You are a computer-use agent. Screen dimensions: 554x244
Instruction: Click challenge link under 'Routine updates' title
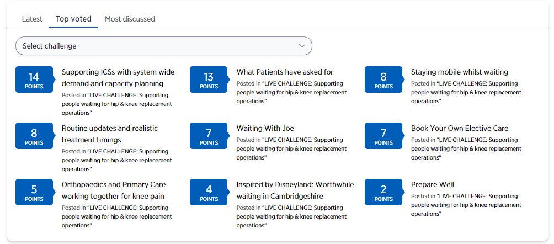pyautogui.click(x=116, y=161)
